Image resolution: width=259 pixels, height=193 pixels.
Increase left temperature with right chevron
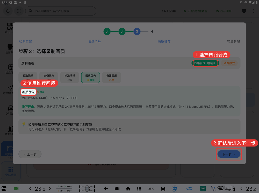pos(50,189)
